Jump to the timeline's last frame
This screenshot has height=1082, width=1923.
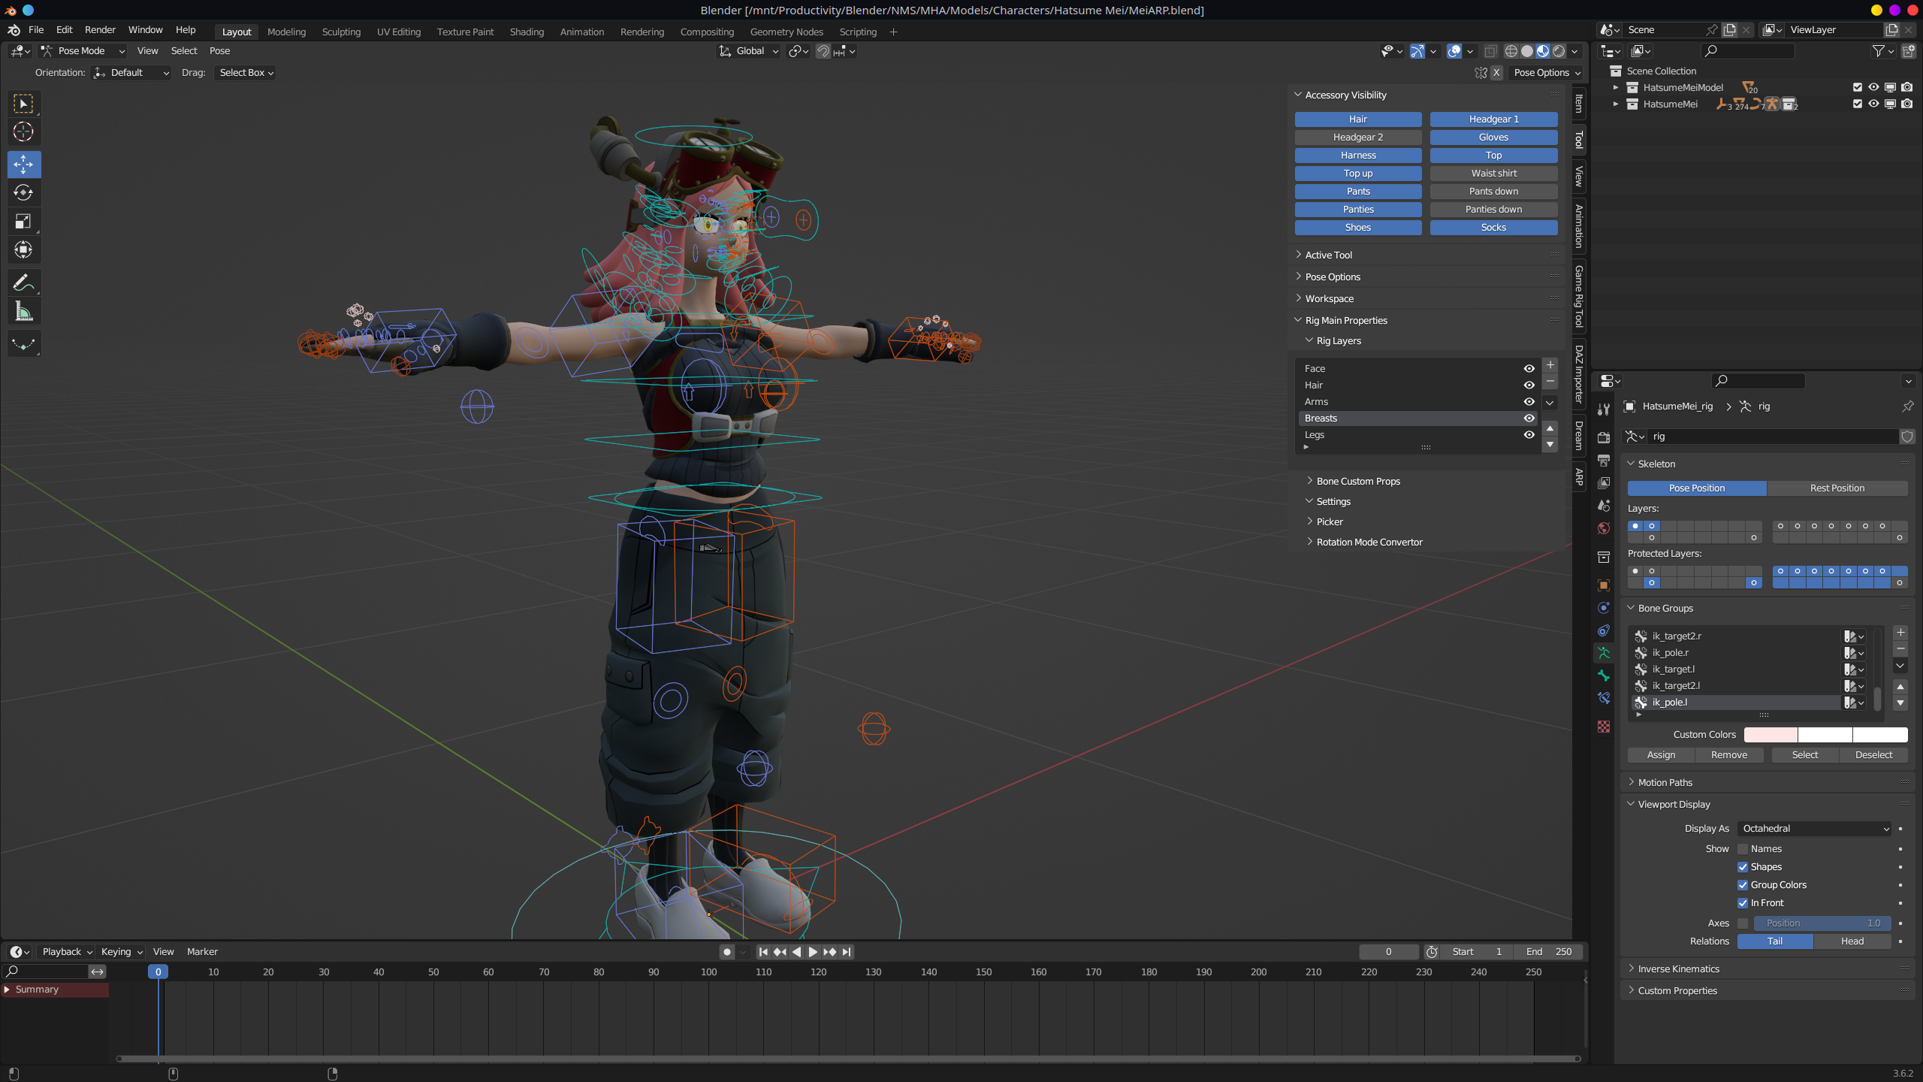pyautogui.click(x=847, y=952)
